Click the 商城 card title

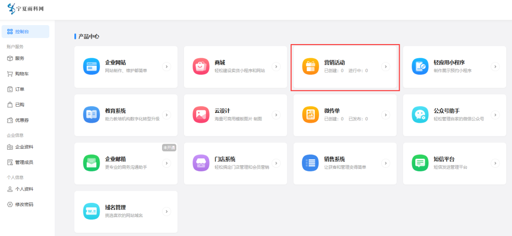pyautogui.click(x=220, y=63)
